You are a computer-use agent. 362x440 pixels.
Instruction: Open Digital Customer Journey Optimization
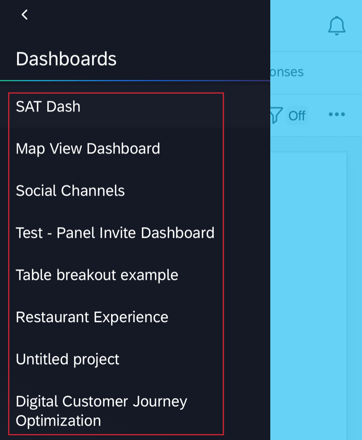pos(101,411)
